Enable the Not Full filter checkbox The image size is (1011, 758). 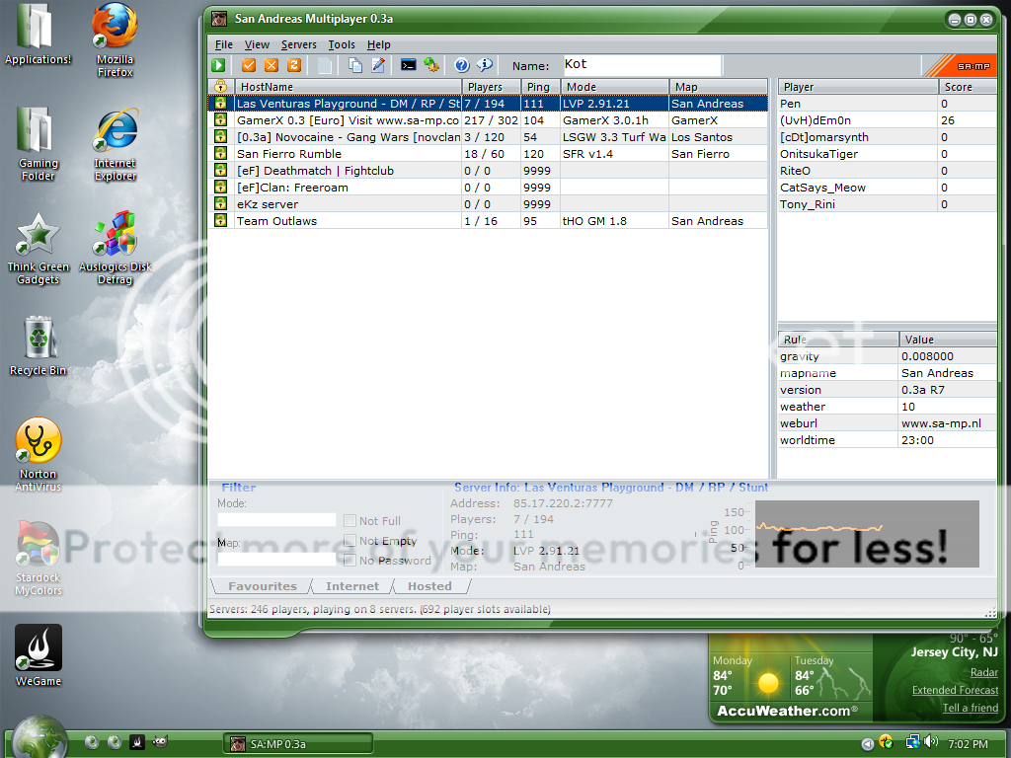tap(350, 521)
